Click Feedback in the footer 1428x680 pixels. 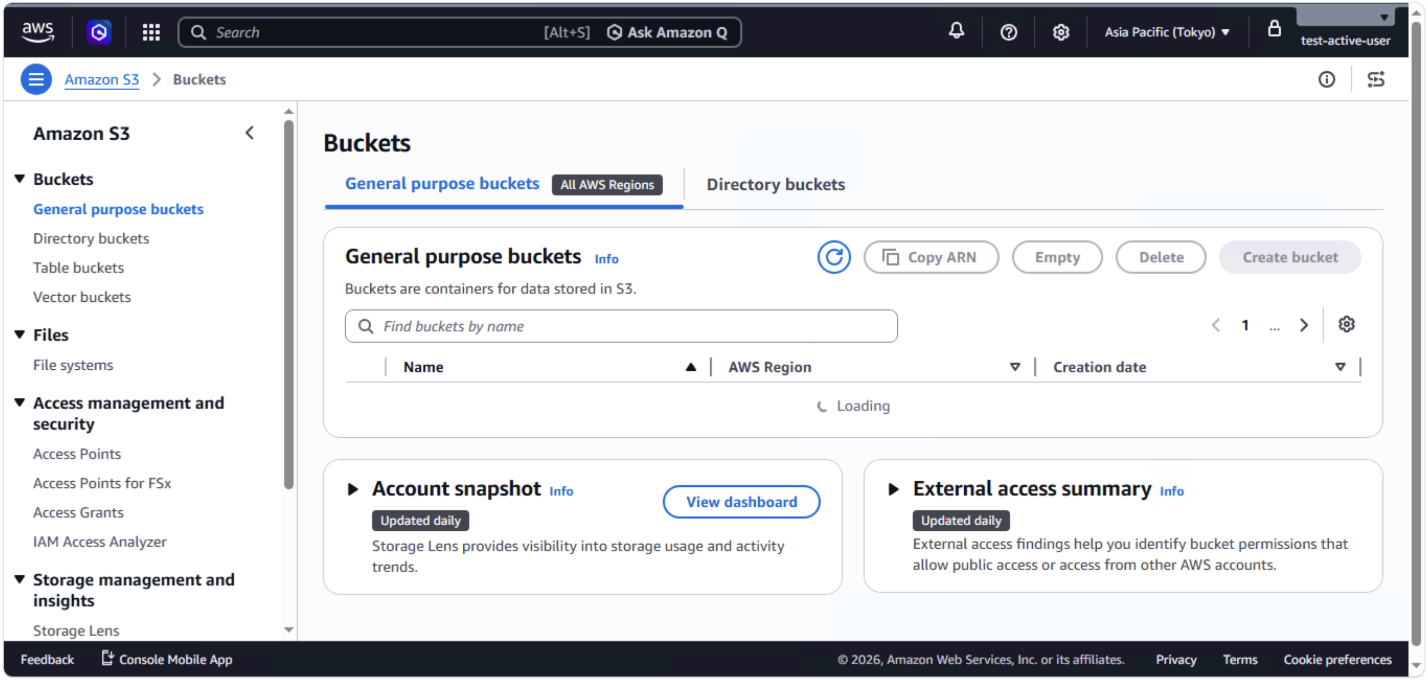tap(47, 659)
